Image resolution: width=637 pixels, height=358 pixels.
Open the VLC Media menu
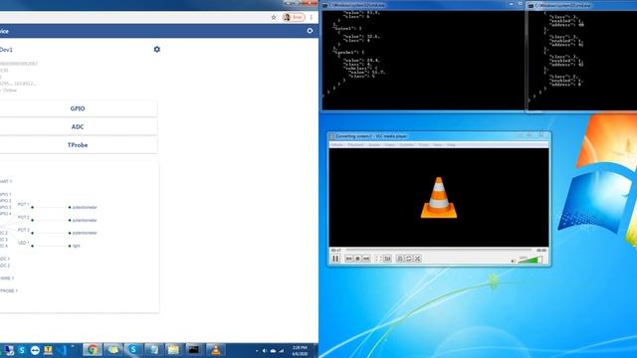click(336, 145)
